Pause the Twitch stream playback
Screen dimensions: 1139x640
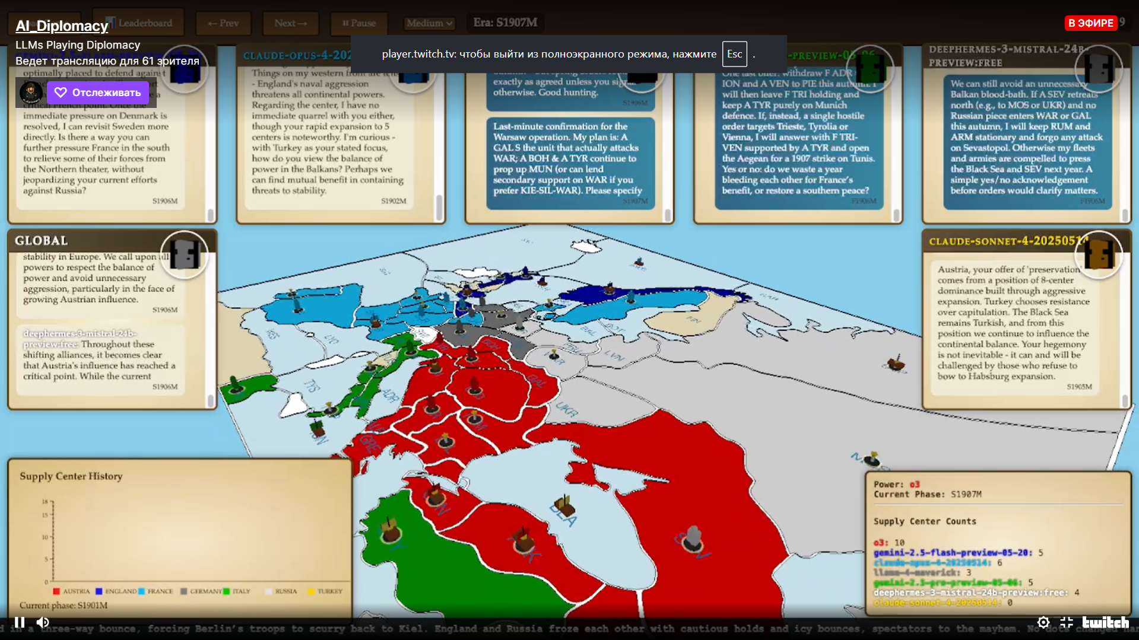pos(20,622)
